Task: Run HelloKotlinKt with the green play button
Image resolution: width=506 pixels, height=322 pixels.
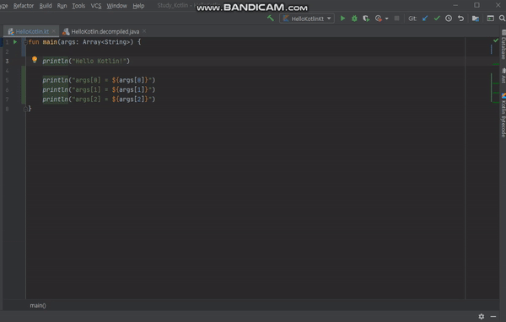Action: coord(342,19)
